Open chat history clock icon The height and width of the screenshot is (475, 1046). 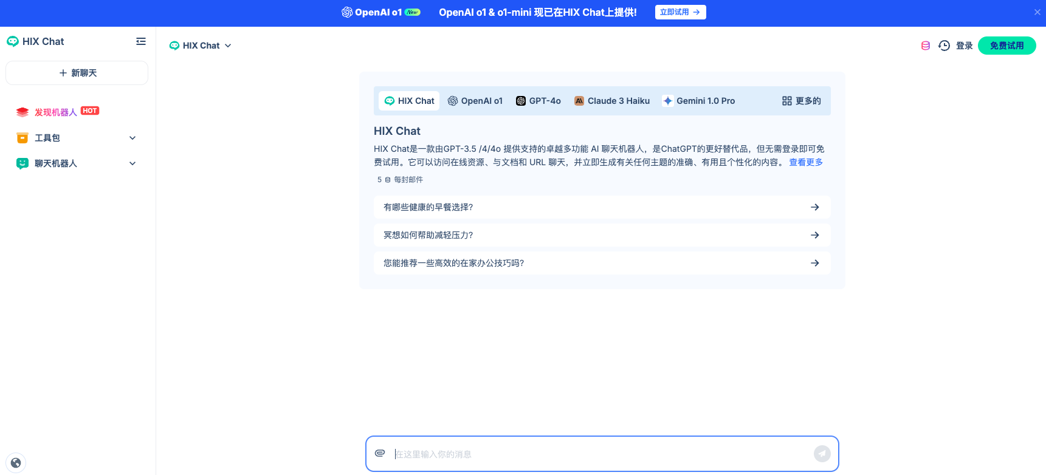tap(944, 46)
